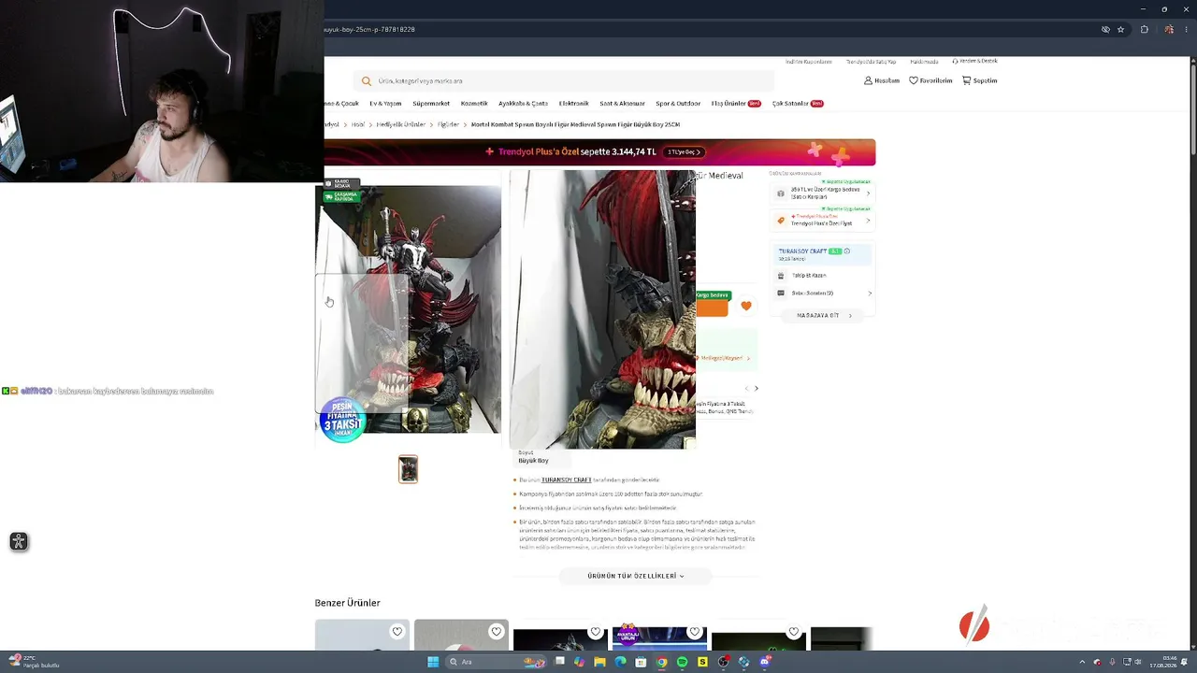
Task: Open the İndirim Kuponlarım link
Action: pyautogui.click(x=809, y=62)
